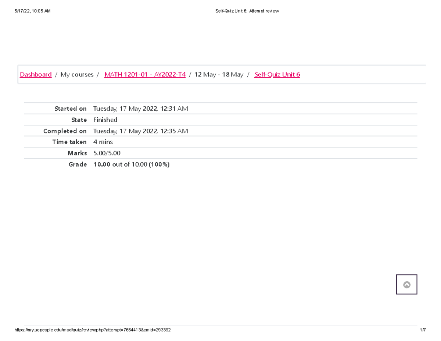Click the scroll-to-top arrow button
441x341 pixels.
point(406,284)
